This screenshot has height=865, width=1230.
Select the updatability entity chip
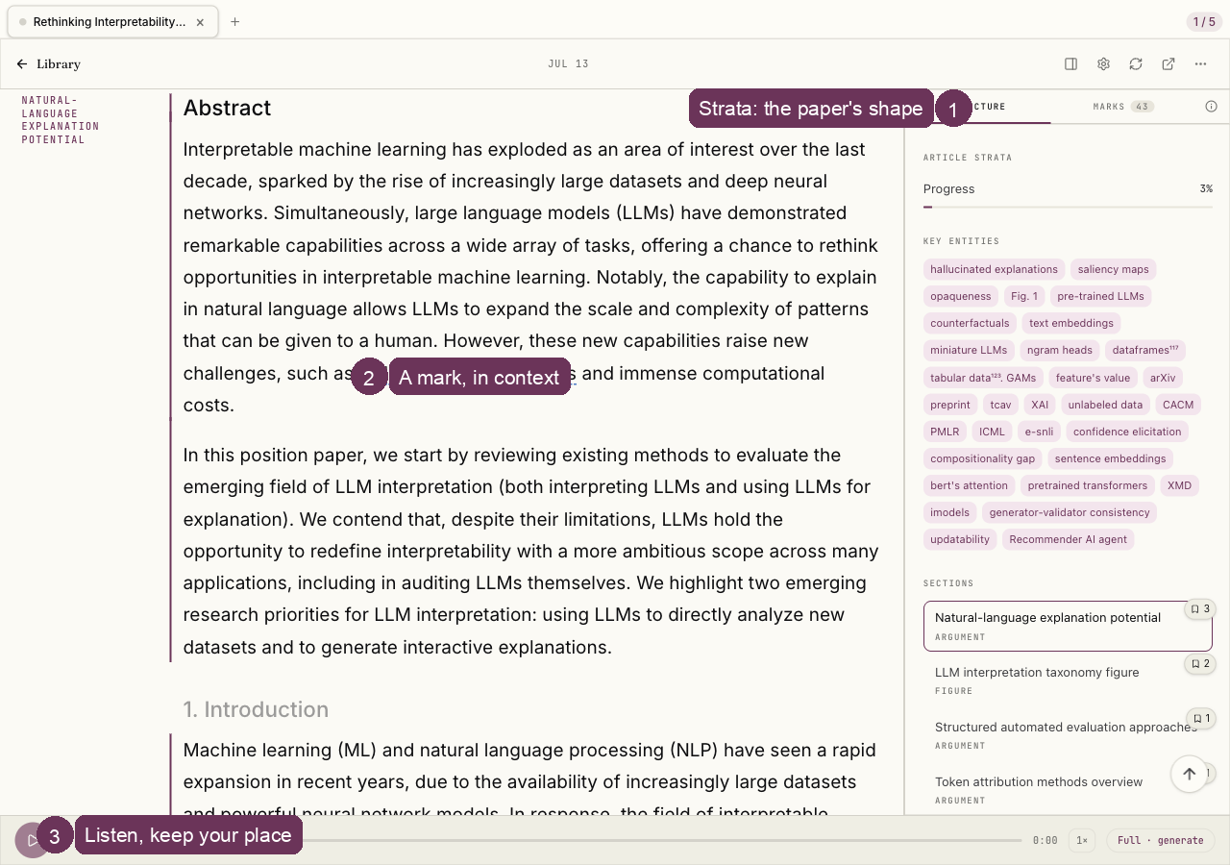pos(960,539)
